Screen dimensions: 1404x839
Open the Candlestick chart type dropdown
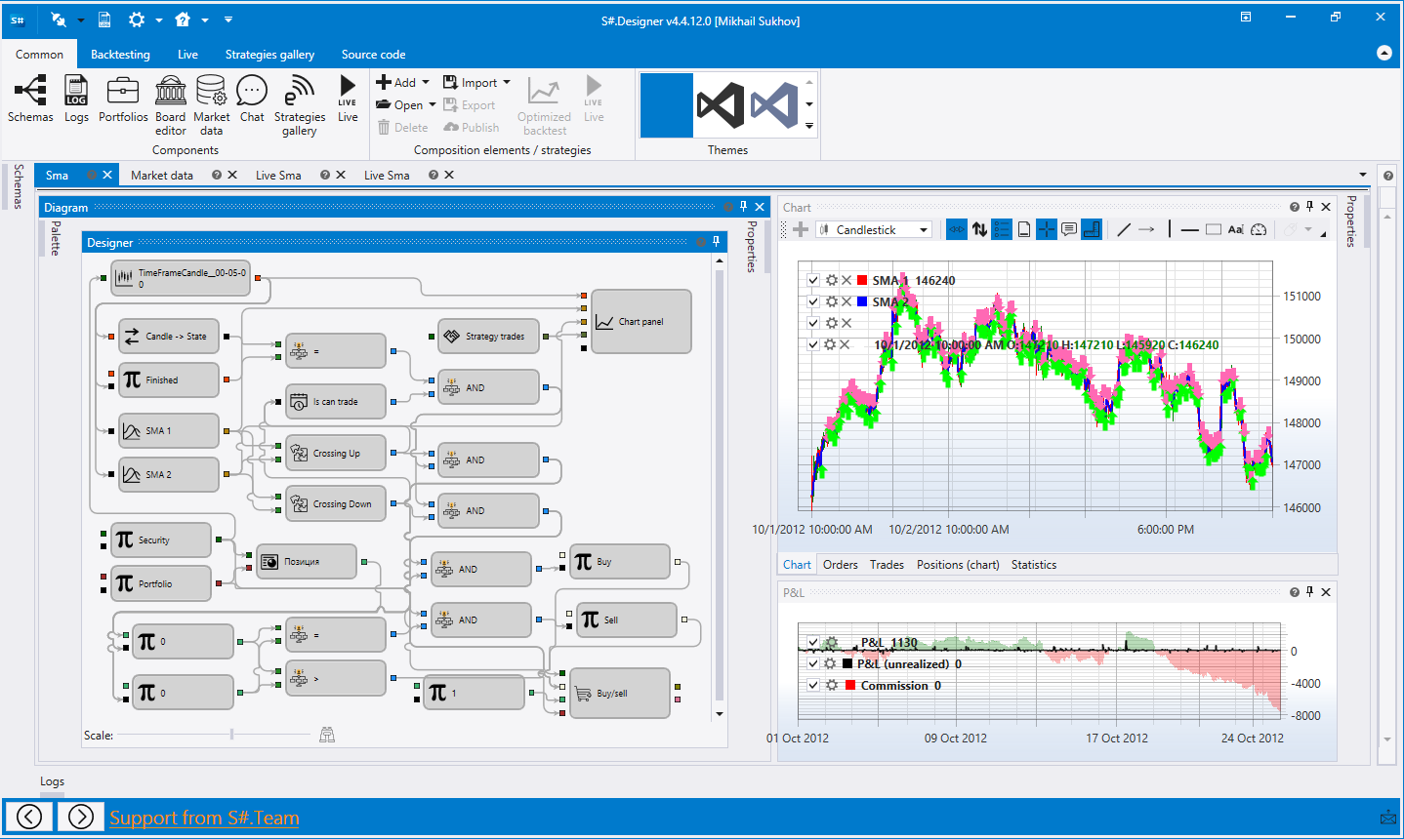coord(874,230)
